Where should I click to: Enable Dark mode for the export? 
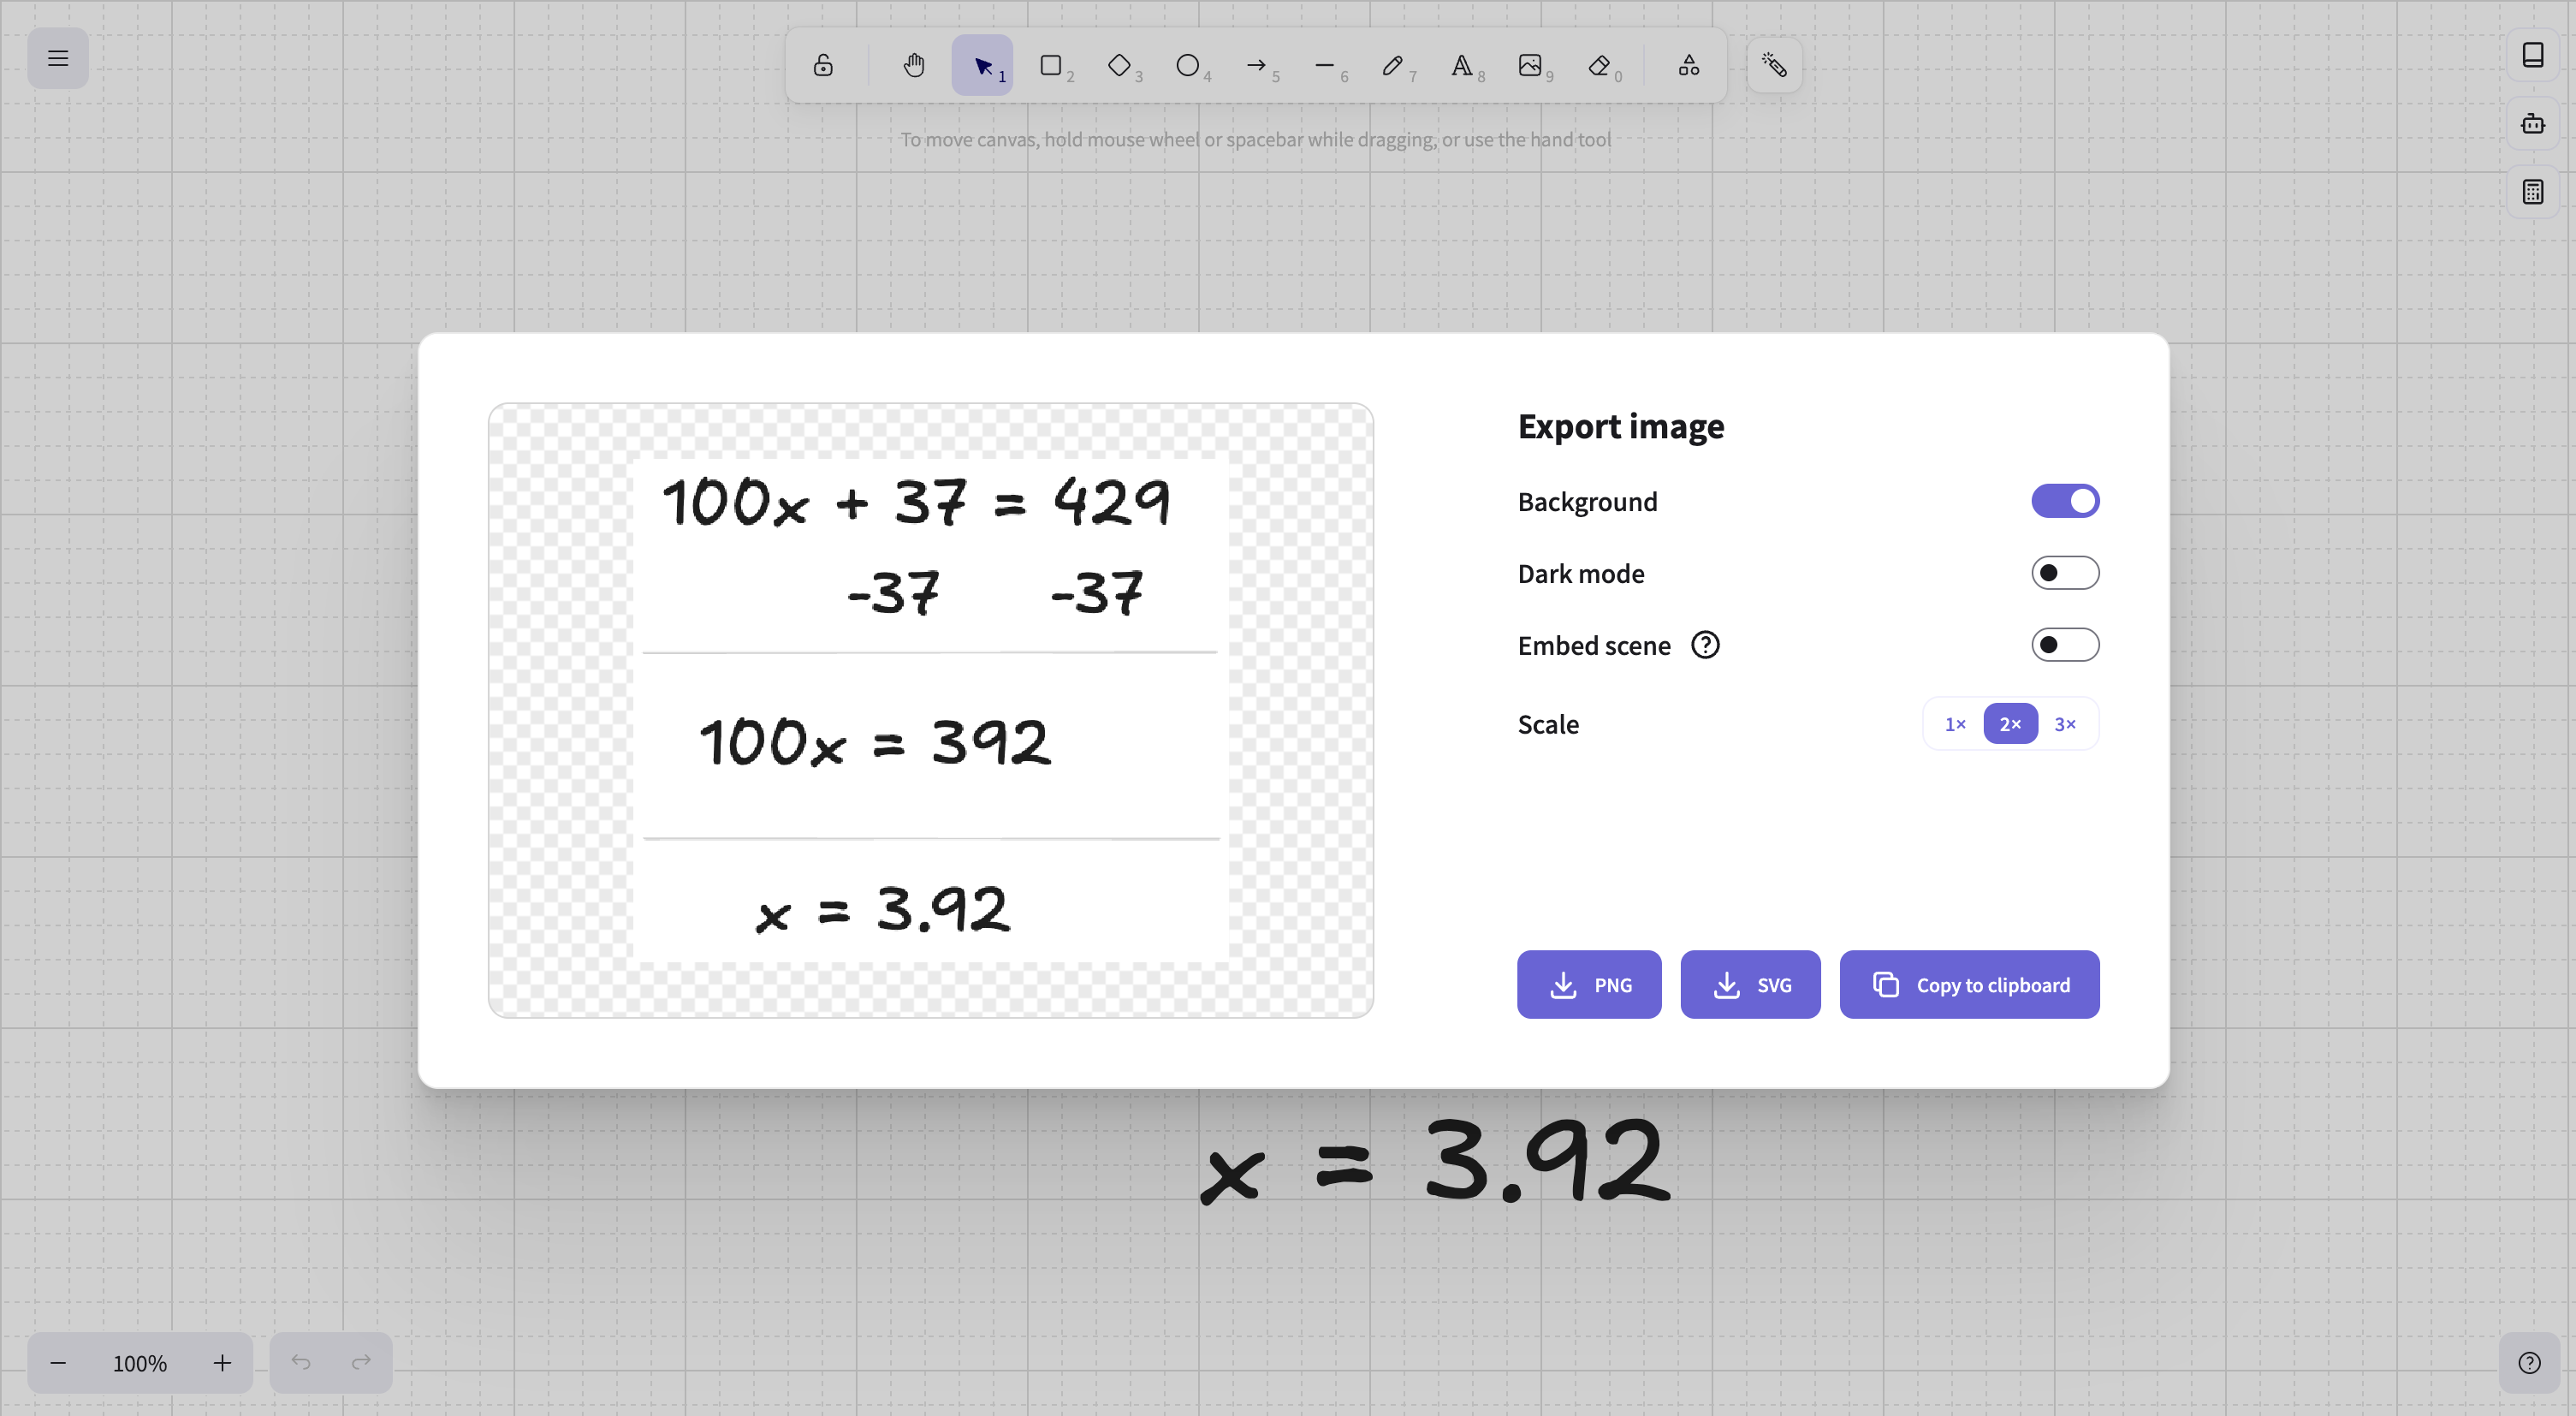[x=2065, y=572]
